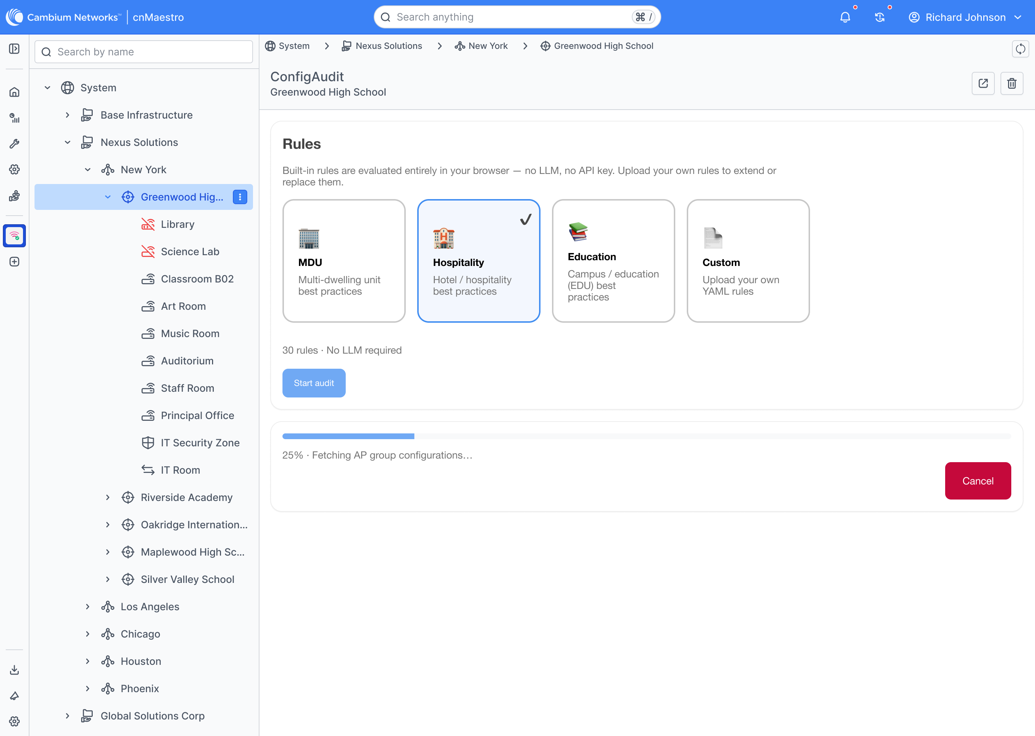Expand the Houston node
This screenshot has width=1035, height=736.
tap(87, 661)
